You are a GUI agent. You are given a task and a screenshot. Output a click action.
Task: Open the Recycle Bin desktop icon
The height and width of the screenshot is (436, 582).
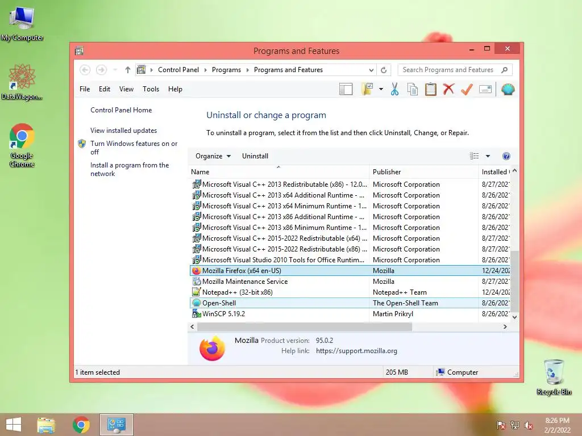pos(554,377)
